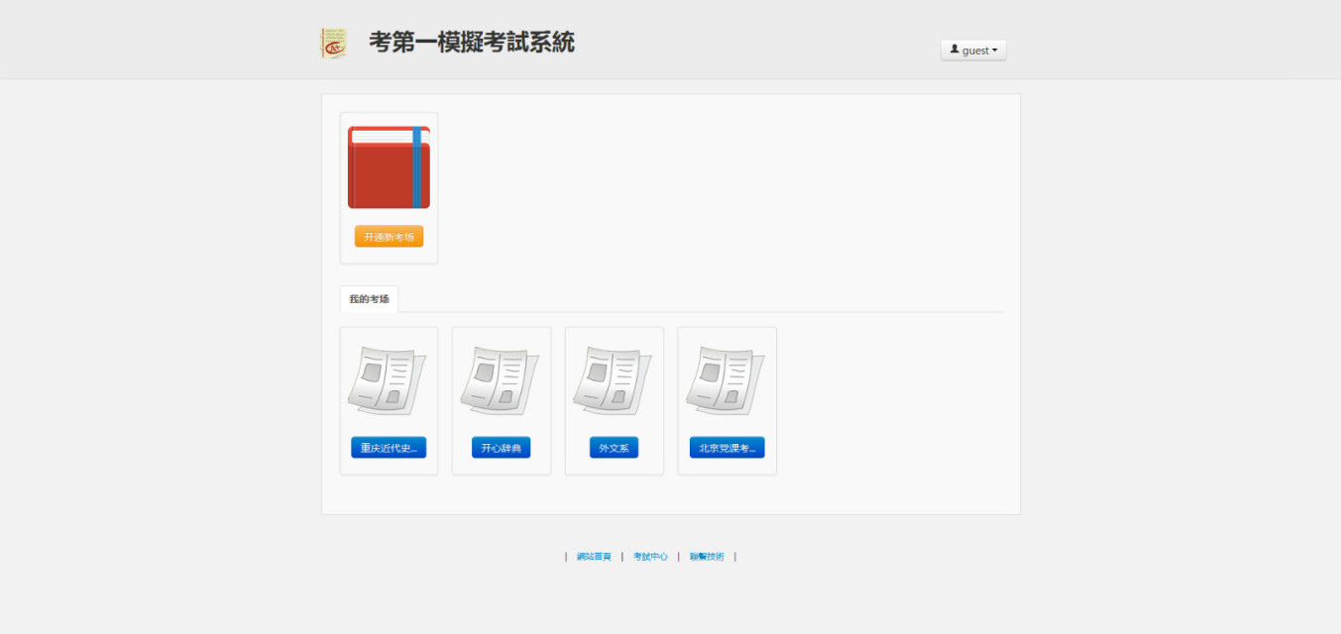Image resolution: width=1341 pixels, height=634 pixels.
Task: Click the paper icon above 开心辞典
Action: pos(501,380)
